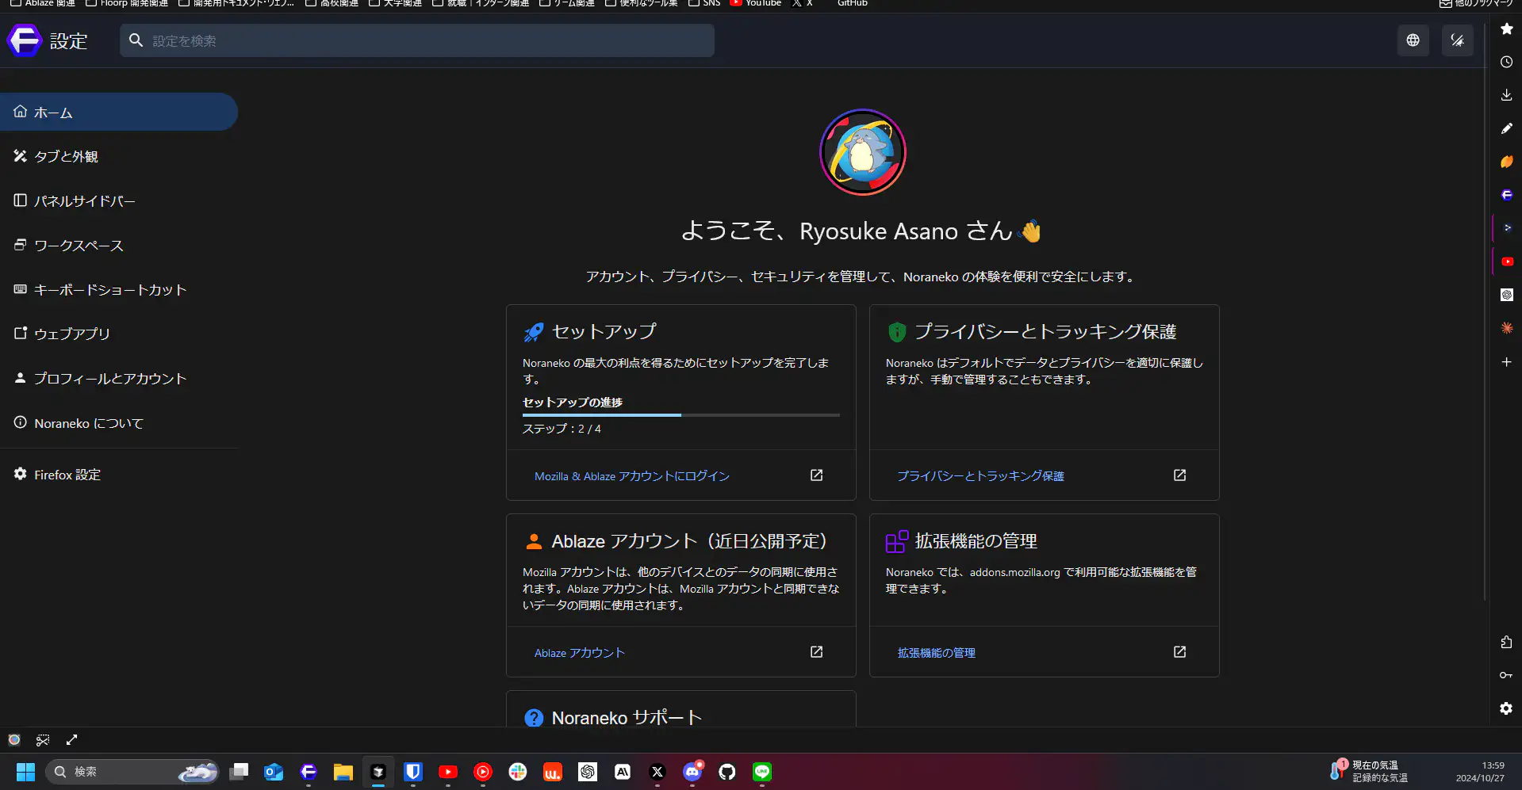1522x790 pixels.
Task: Click external-link icon beside 拡張機能の管理 link
Action: point(1179,652)
